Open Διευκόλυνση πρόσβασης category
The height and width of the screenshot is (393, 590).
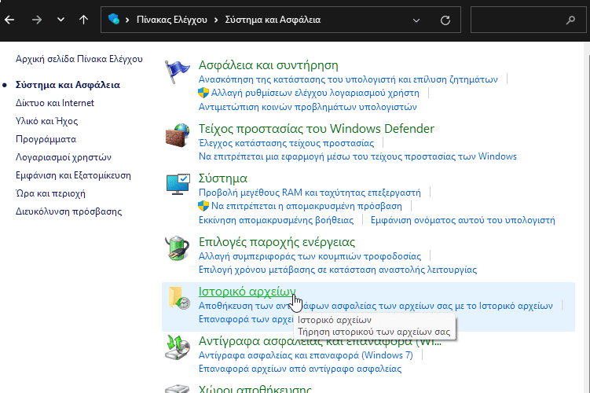[x=68, y=211]
